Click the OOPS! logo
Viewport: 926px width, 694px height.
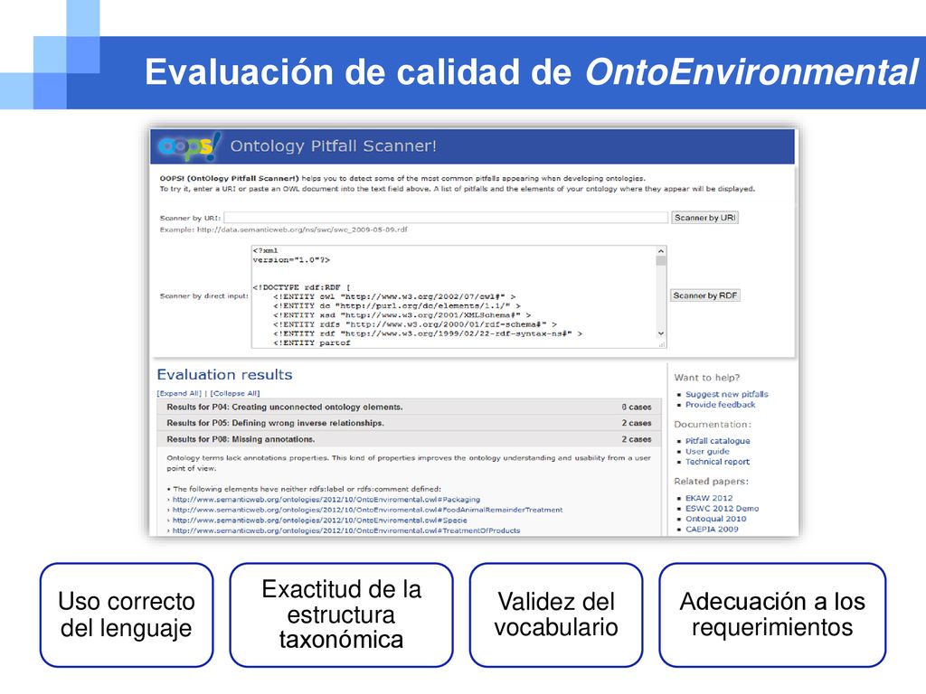pyautogui.click(x=189, y=146)
